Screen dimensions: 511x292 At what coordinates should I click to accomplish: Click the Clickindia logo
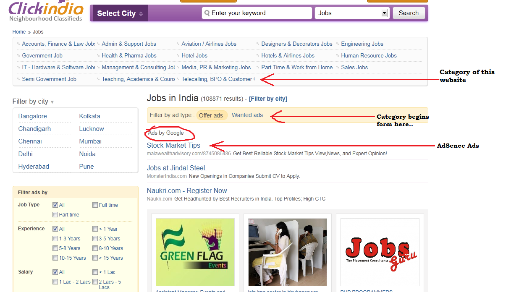point(45,10)
